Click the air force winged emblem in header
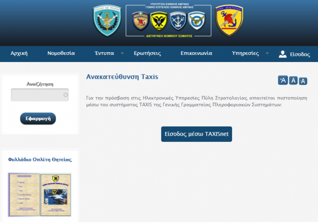Viewport: 318px width, 224px height. click(197, 21)
